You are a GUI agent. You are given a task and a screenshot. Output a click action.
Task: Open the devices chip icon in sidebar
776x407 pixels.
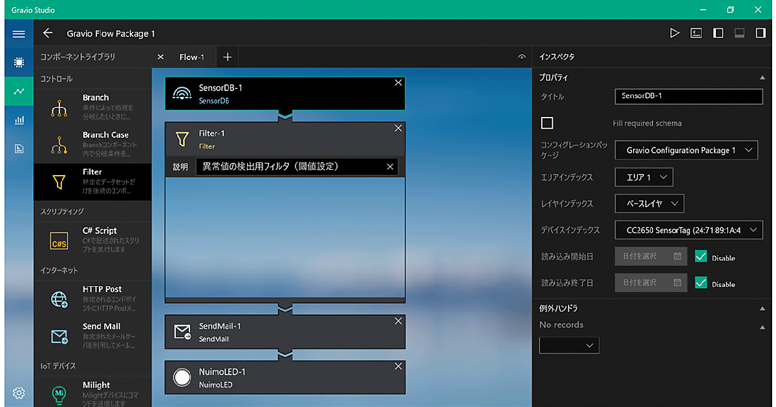19,63
